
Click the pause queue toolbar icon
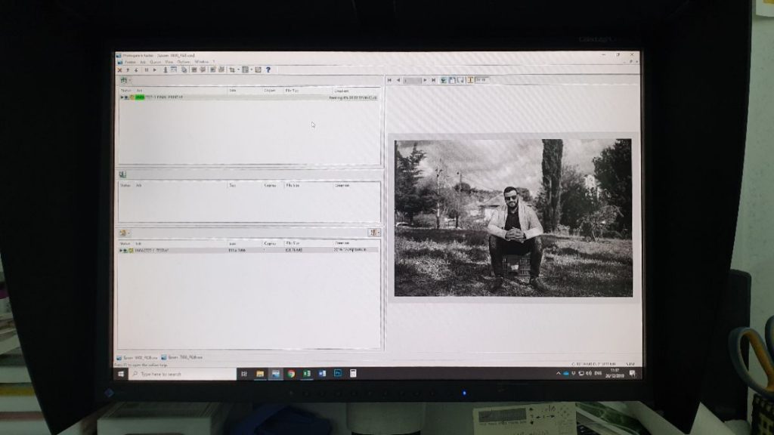coord(146,69)
